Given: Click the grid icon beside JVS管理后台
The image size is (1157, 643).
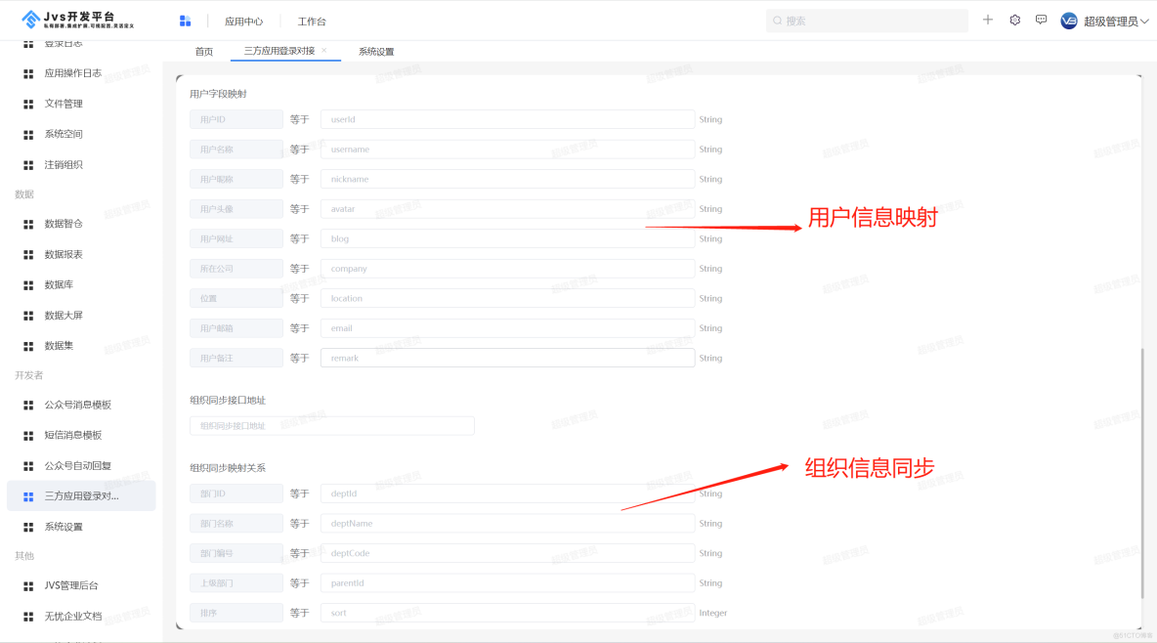Looking at the screenshot, I should (28, 586).
